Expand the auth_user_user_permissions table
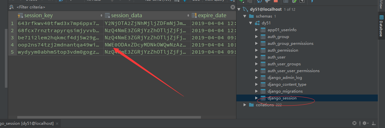Screen dimensions: 385x128 [x=257, y=71]
